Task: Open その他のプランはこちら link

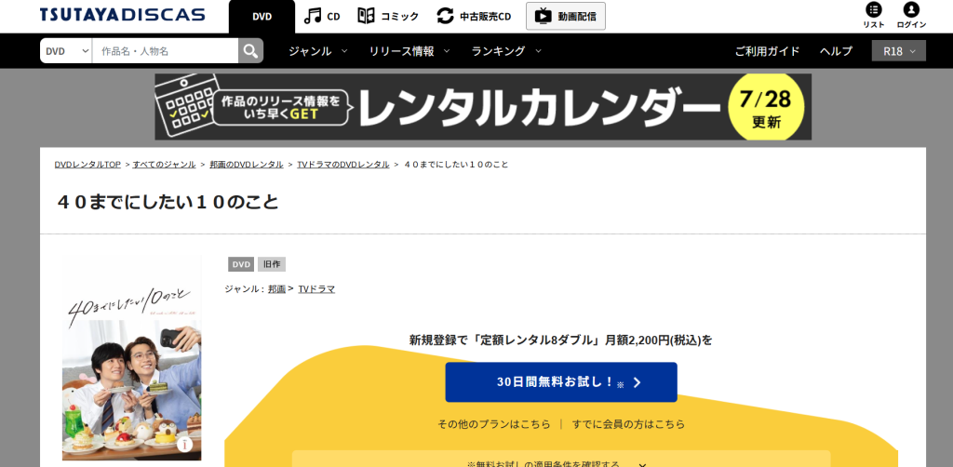Action: [x=494, y=424]
